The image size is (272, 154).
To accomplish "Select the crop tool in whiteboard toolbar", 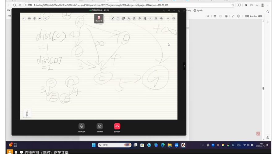I will [x=129, y=18].
